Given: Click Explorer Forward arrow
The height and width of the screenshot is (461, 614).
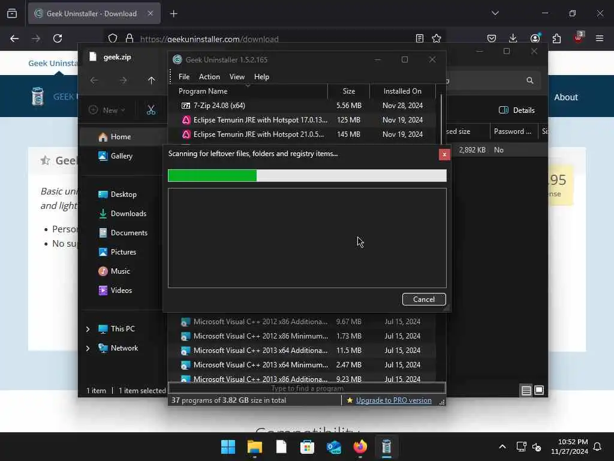Looking at the screenshot, I should tap(123, 80).
